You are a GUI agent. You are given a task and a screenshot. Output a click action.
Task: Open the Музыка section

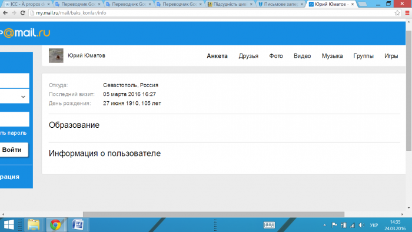pyautogui.click(x=332, y=56)
